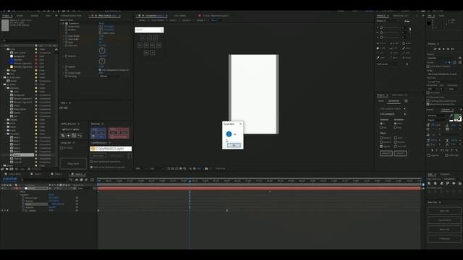
Task: Open the first dropdown under the ADVANCED tab
Action: pyautogui.click(x=392, y=109)
